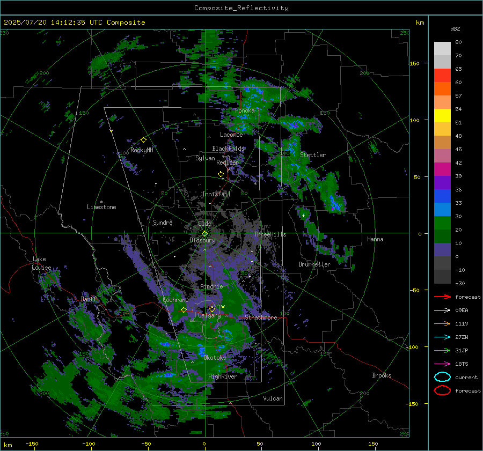Click the 'Ponoka' city label
The image size is (483, 451).
pos(245,110)
